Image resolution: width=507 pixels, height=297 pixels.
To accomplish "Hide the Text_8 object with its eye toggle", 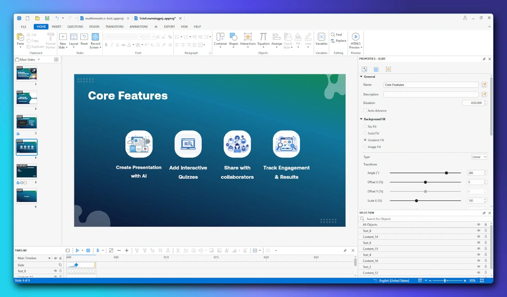I will click(x=478, y=231).
